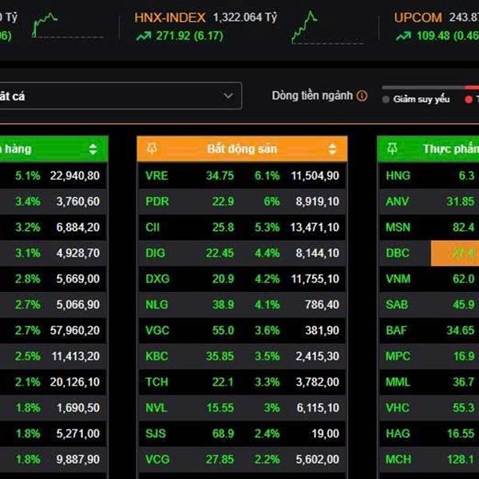Image resolution: width=479 pixels, height=479 pixels.
Task: Click the red legend dot next to Giảm suy yếu
Action: coord(469,99)
